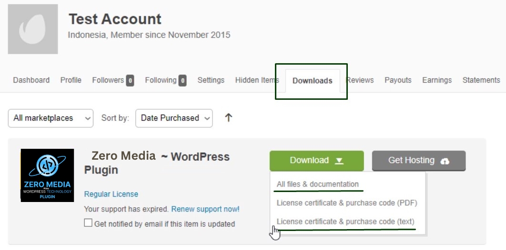Go to the Earnings tab
Screen dimensions: 506x250
[x=437, y=80]
